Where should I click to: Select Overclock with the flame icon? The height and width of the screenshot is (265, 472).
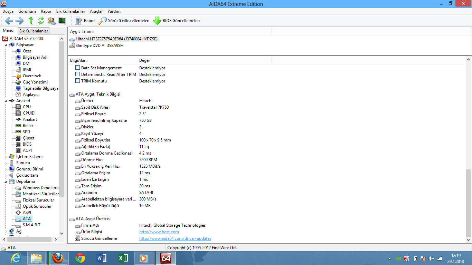point(32,76)
